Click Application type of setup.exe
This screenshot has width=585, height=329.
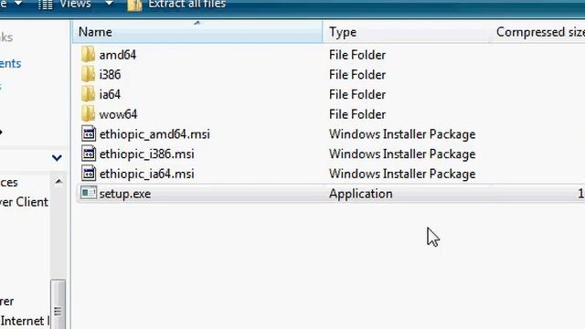[361, 194]
